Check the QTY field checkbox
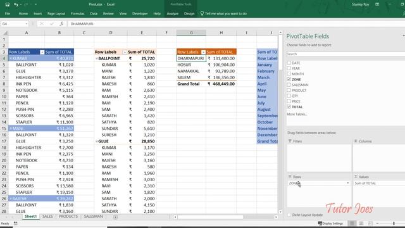The image size is (405, 228). point(289,96)
